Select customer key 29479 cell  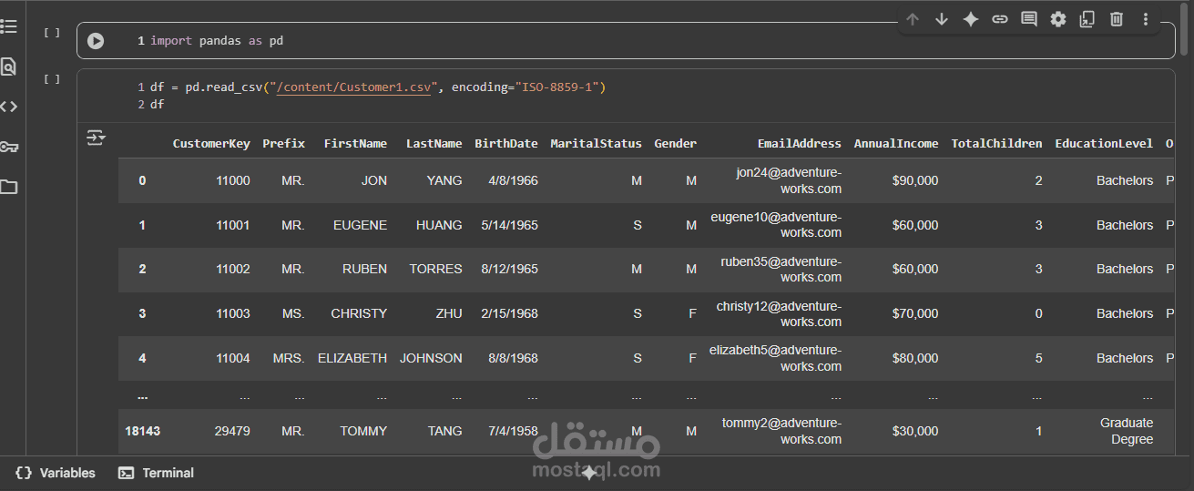pos(233,431)
